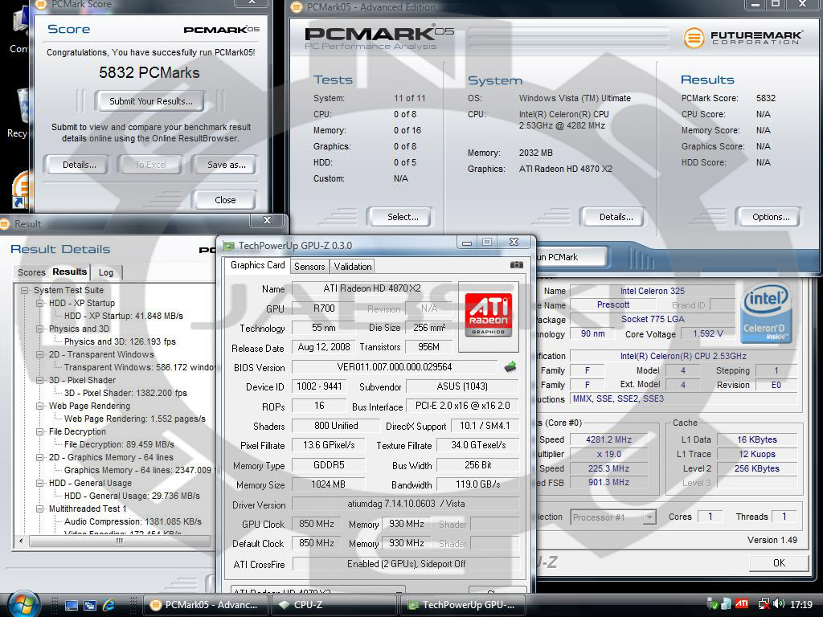This screenshot has width=823, height=617.
Task: Open the Sensors tab in GPU-Z
Action: point(309,267)
